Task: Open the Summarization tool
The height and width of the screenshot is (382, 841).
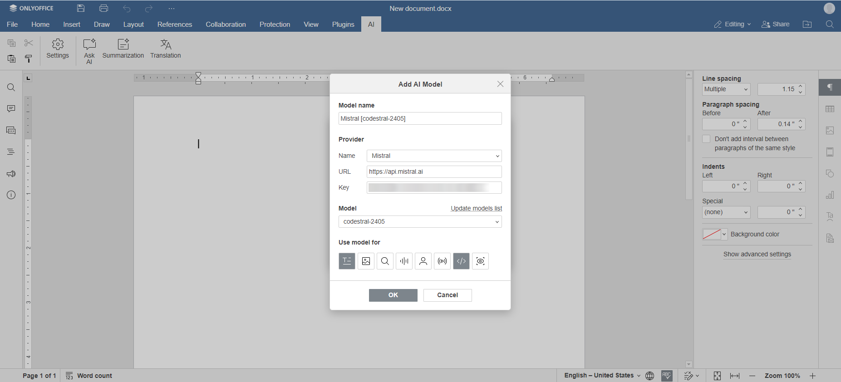Action: point(123,49)
